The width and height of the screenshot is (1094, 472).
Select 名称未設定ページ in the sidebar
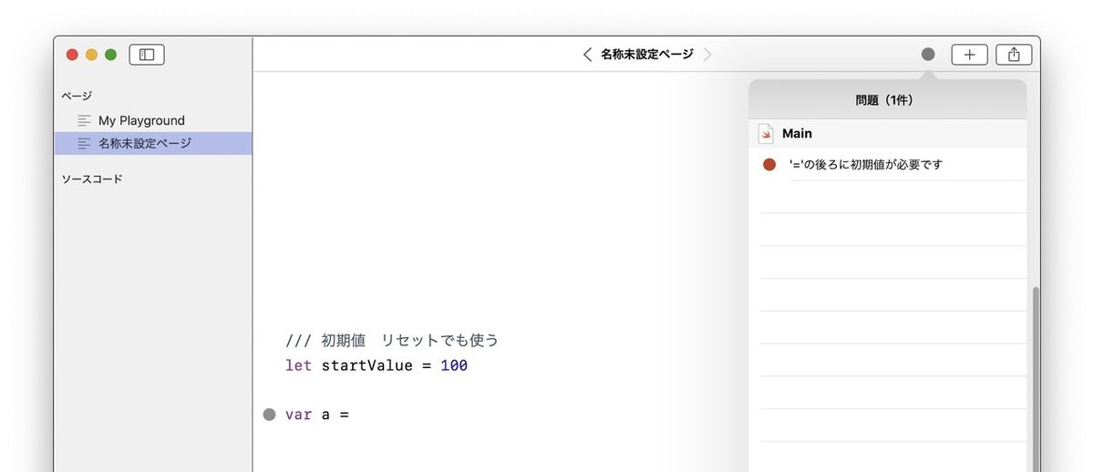[153, 143]
